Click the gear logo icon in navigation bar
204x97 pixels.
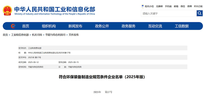[x=13, y=26]
